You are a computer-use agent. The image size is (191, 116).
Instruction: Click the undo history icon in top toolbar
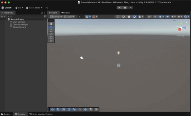[47, 8]
